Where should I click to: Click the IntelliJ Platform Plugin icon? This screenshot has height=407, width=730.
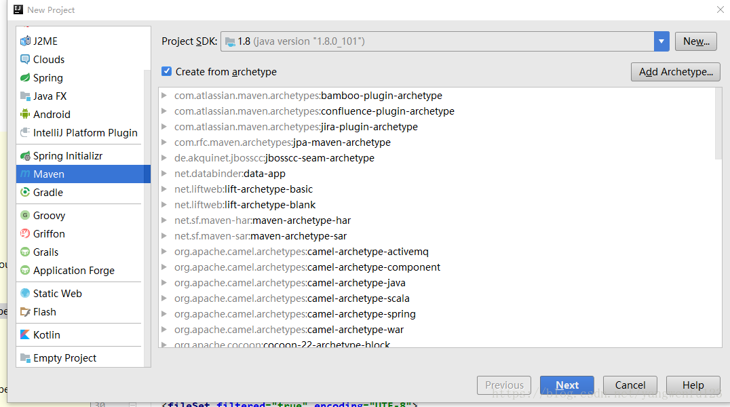(25, 132)
